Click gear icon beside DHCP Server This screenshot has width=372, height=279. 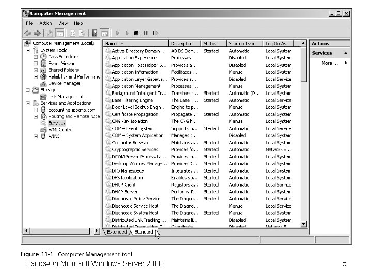pyautogui.click(x=108, y=192)
